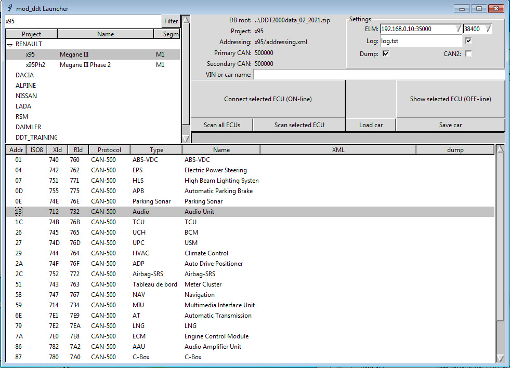Open the 38400 baud rate dropdown
This screenshot has height=368, width=510.
488,29
